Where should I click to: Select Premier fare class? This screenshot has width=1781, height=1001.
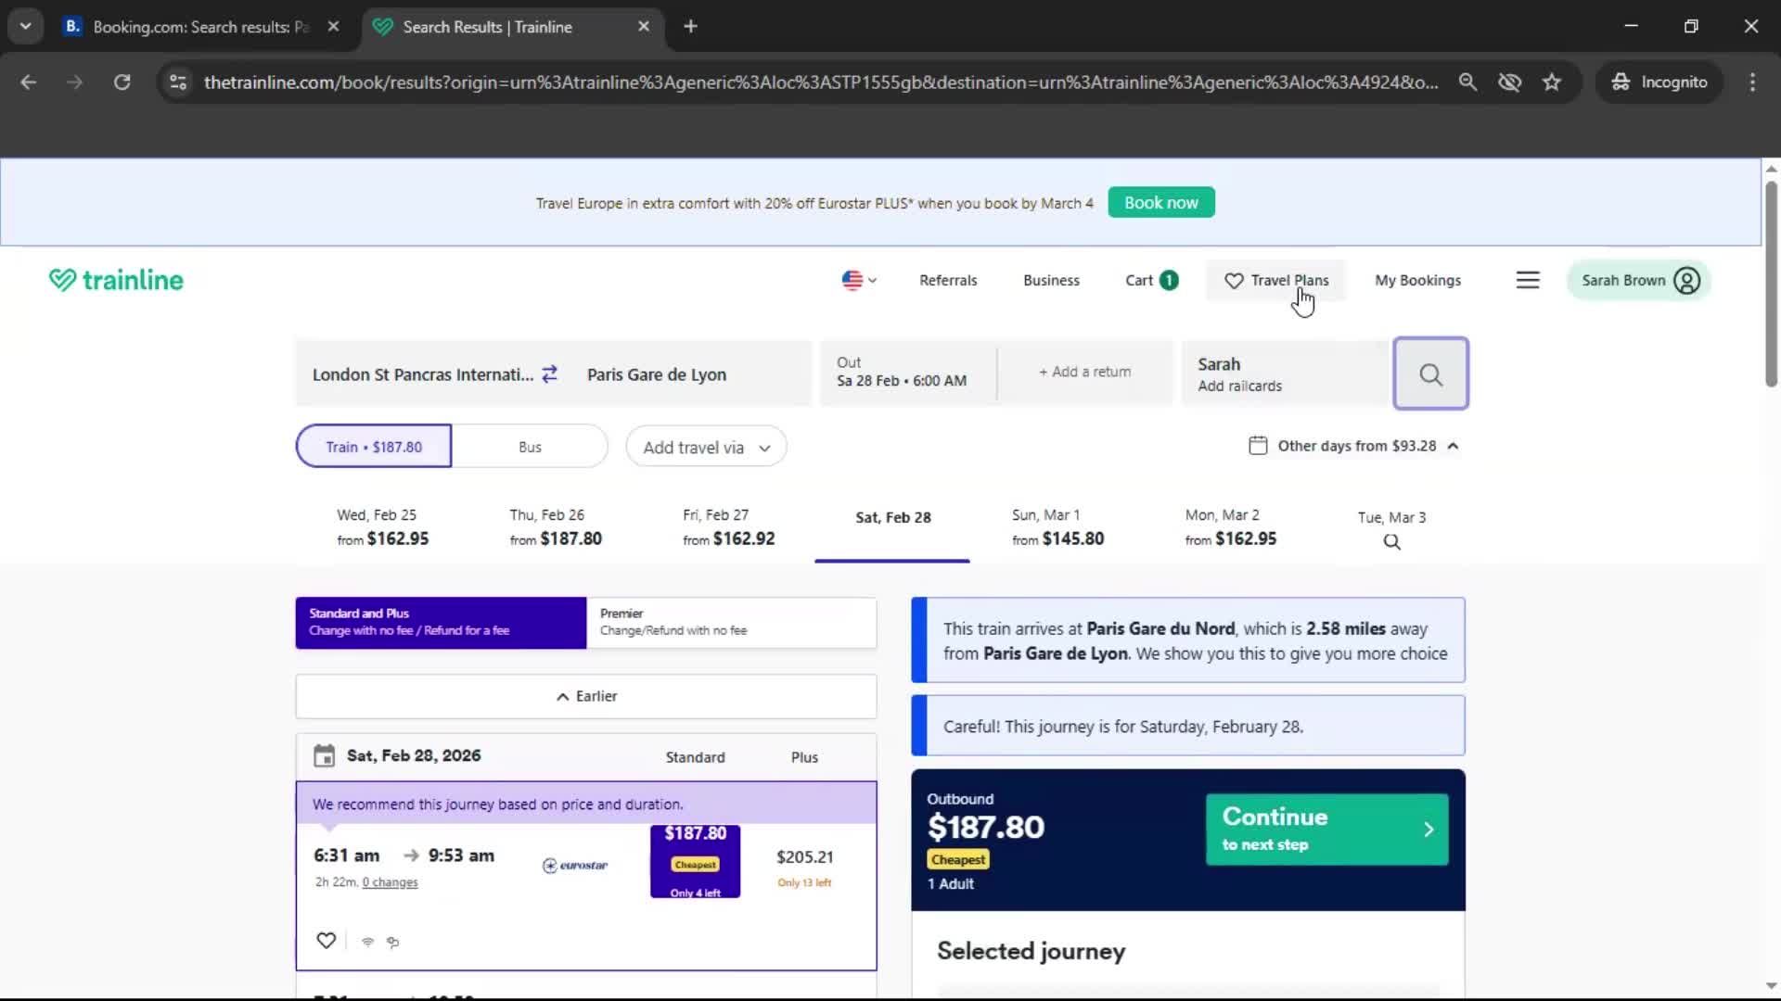[731, 622]
